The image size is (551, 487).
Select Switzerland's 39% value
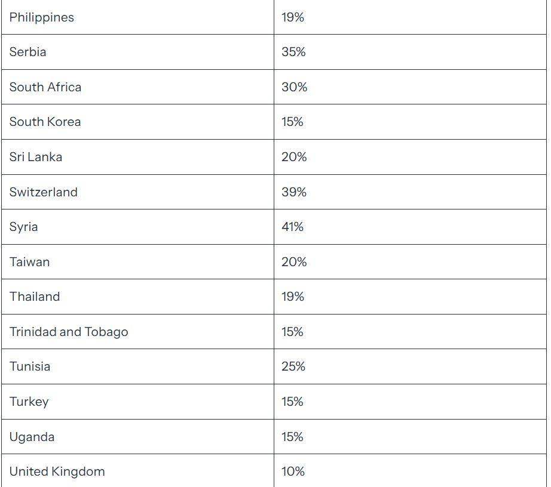[x=294, y=192]
